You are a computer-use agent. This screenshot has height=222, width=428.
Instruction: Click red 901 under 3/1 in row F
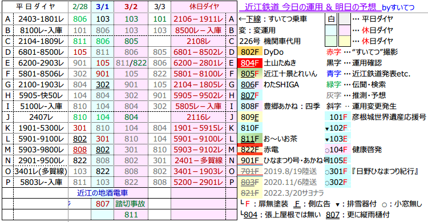[103, 74]
